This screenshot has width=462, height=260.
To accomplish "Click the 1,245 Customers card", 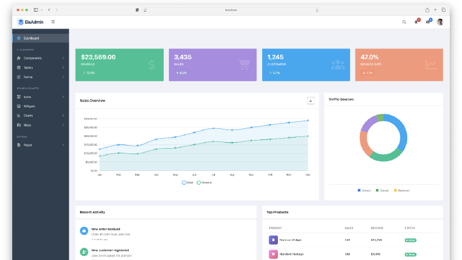I will (x=306, y=65).
